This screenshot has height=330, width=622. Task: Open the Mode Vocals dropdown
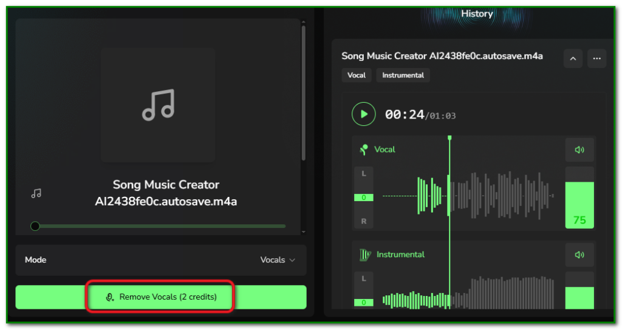[x=278, y=260]
